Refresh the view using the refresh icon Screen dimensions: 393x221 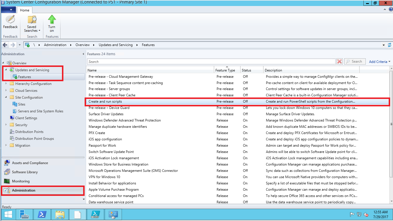(x=389, y=45)
